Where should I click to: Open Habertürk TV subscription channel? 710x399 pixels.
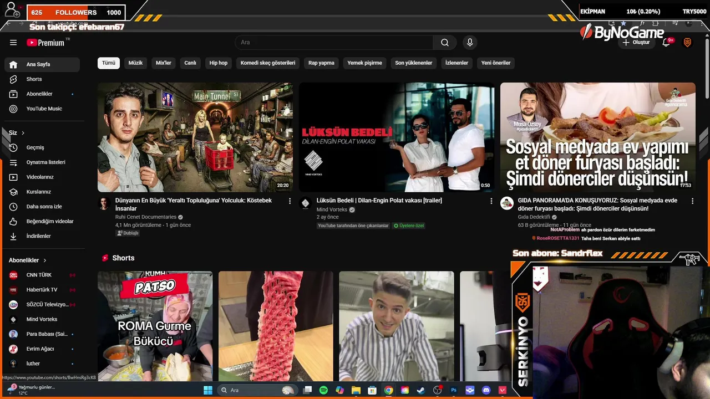tap(42, 290)
